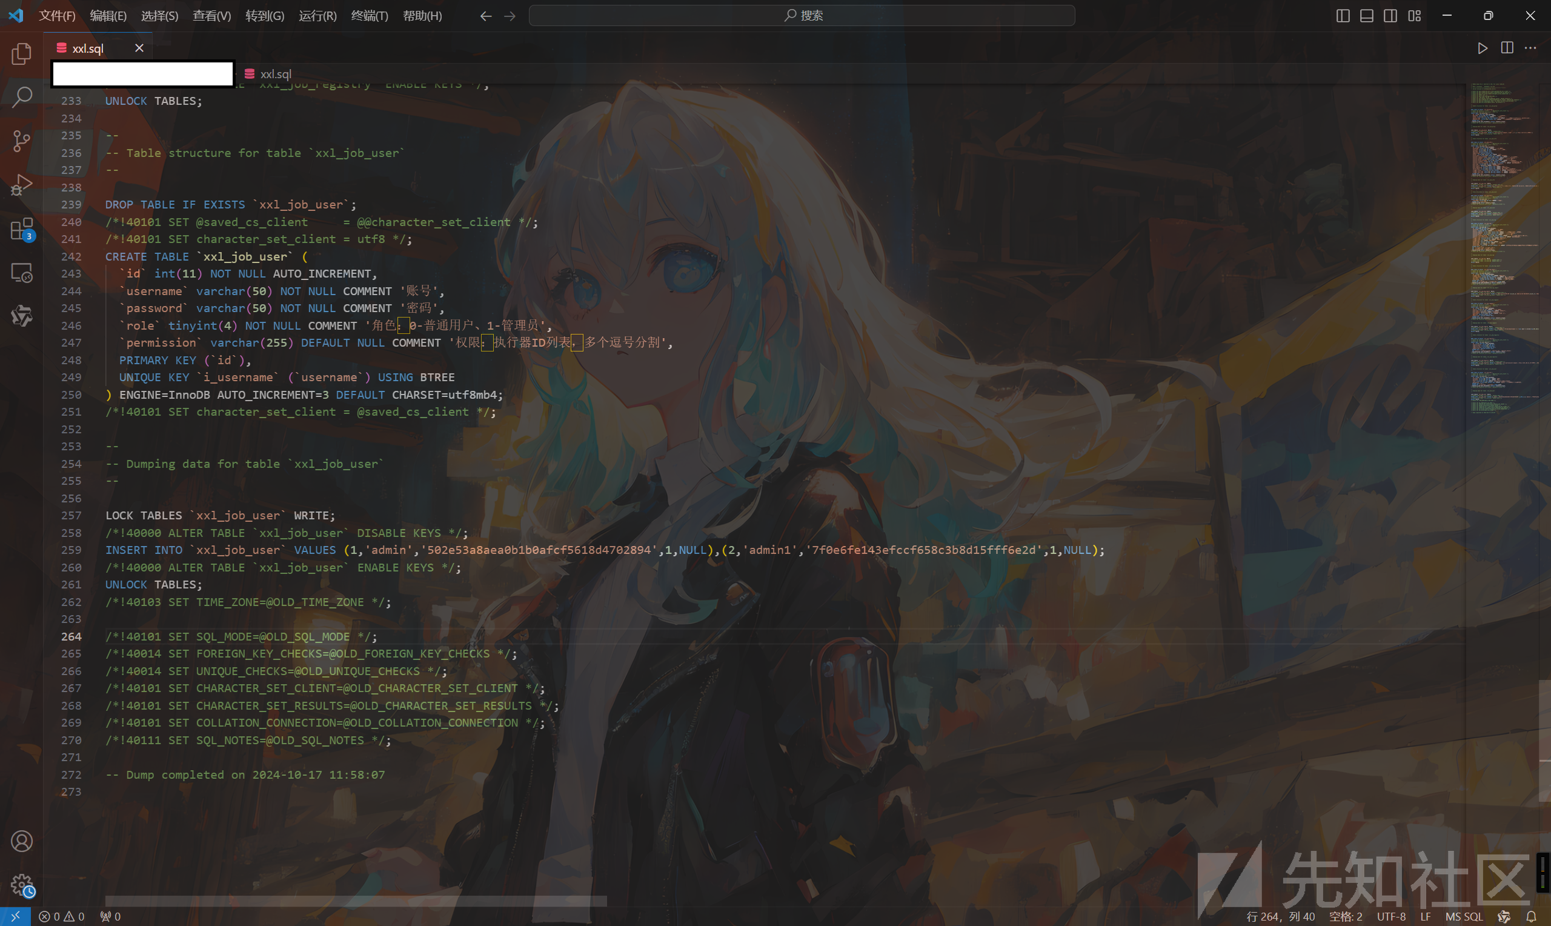Open the 文件(F) menu
The height and width of the screenshot is (926, 1551).
click(x=57, y=16)
